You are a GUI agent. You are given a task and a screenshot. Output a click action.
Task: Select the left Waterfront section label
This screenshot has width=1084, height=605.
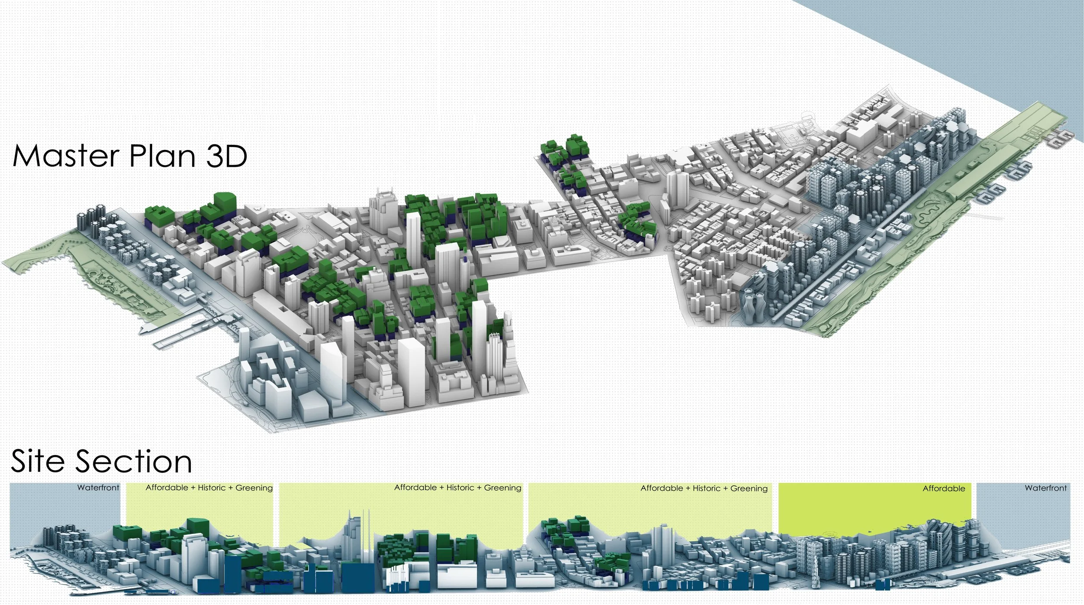pyautogui.click(x=98, y=488)
